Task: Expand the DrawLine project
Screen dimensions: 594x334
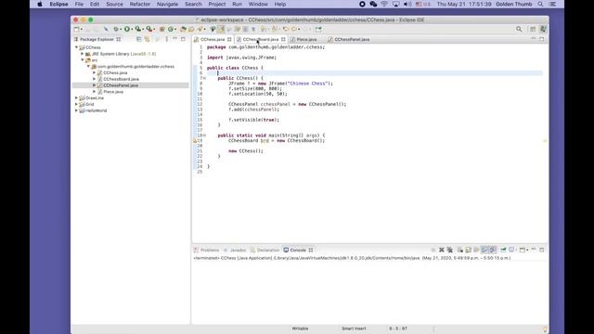Action: point(76,97)
